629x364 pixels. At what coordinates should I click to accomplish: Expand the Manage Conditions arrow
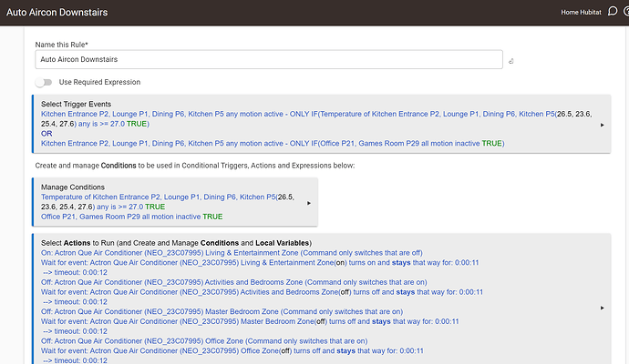click(308, 203)
